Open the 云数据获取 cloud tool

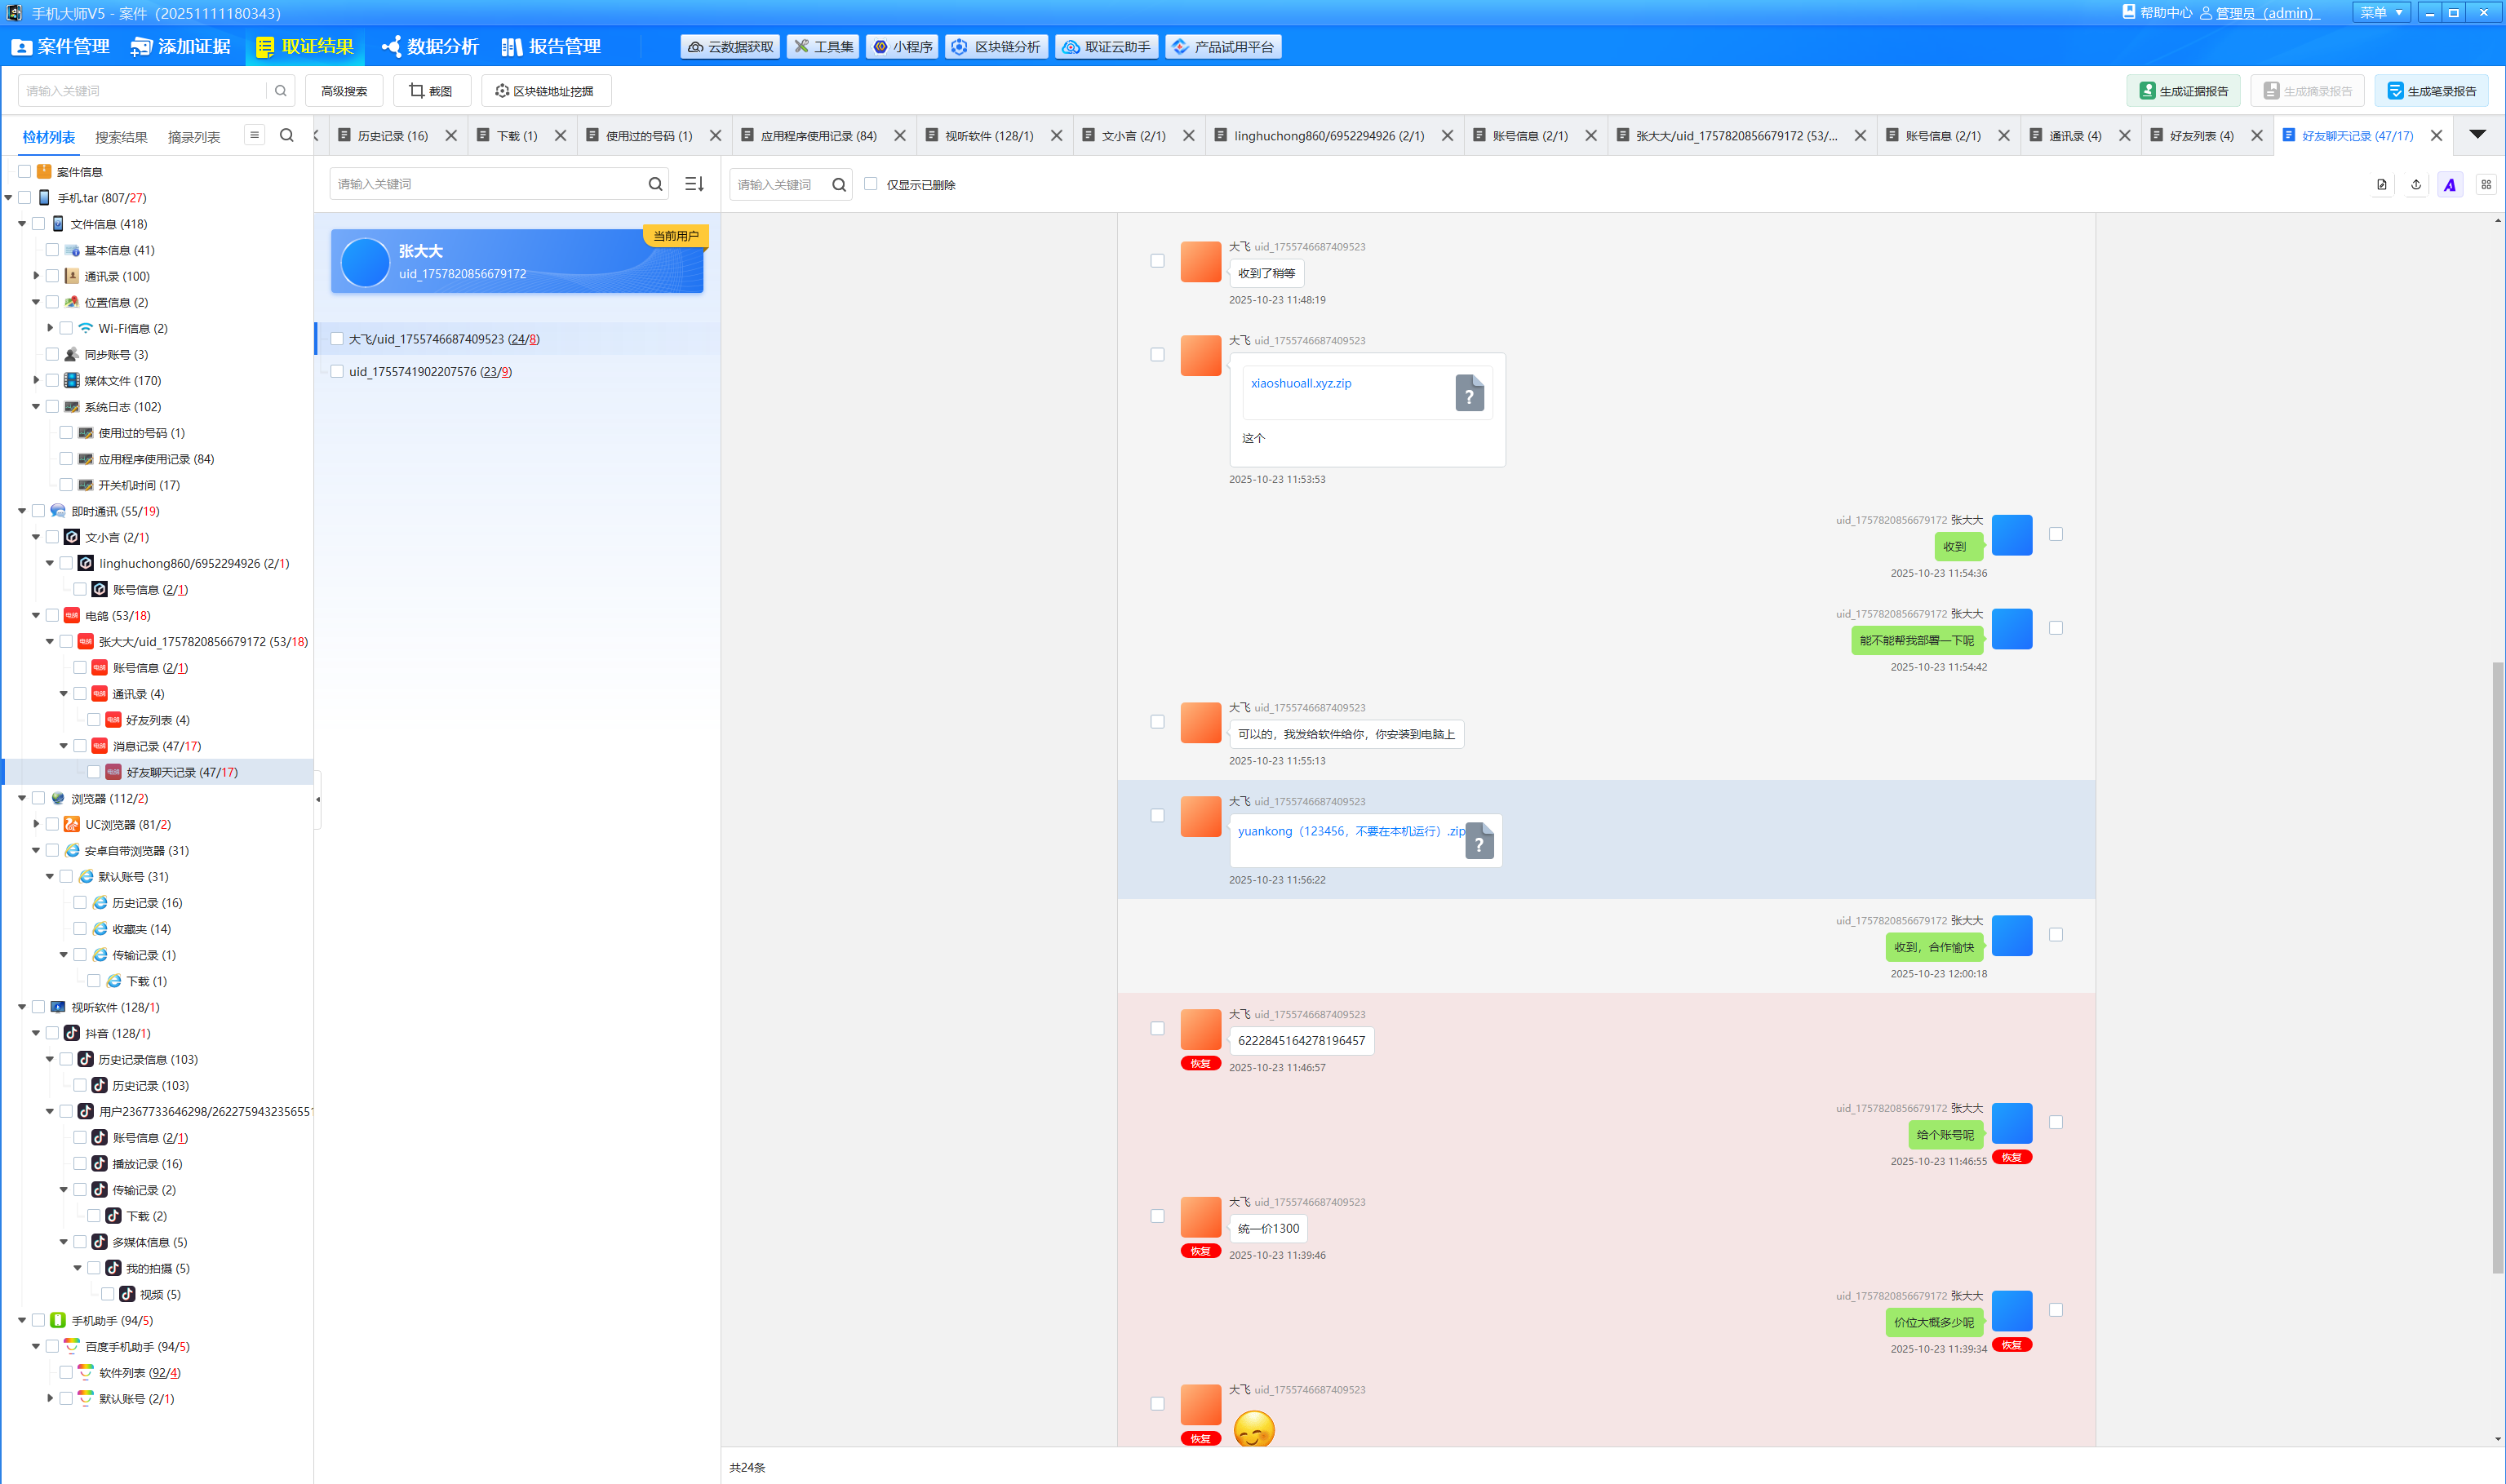tap(730, 47)
